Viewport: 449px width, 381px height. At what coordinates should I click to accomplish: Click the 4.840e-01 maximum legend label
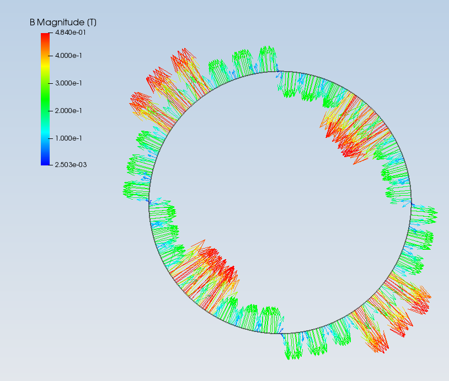(x=70, y=33)
